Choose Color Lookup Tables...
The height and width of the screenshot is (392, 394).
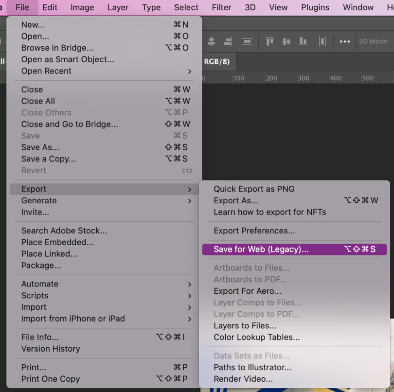(x=294, y=337)
